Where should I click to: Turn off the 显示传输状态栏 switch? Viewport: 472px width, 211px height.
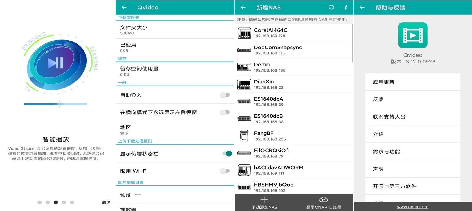pos(227,153)
